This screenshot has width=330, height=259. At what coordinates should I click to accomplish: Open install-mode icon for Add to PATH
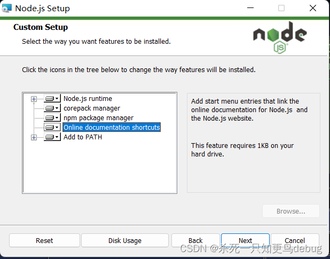[52, 137]
